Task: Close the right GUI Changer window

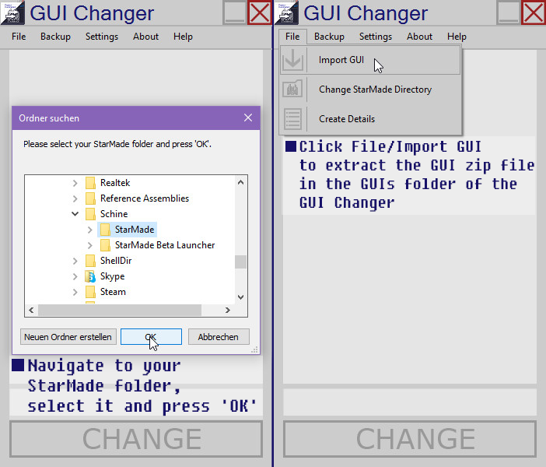Action: coord(533,12)
